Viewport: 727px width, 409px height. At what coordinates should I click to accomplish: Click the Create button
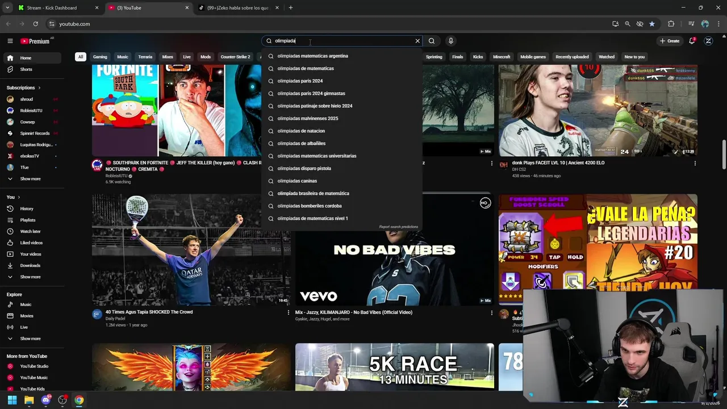[670, 41]
